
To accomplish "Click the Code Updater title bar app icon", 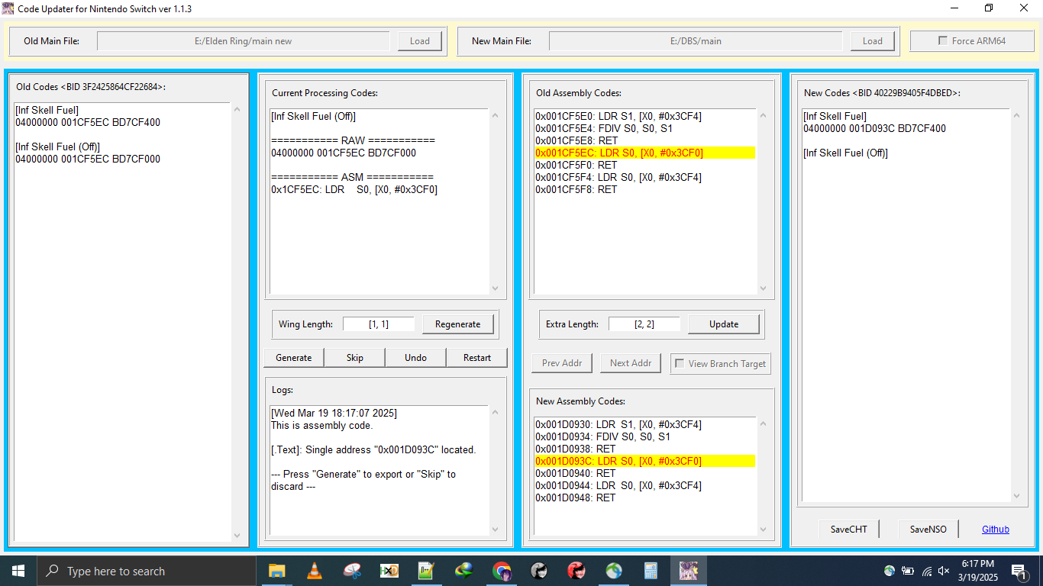I will 8,8.
